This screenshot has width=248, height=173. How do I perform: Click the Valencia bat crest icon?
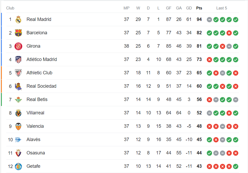click(18, 126)
